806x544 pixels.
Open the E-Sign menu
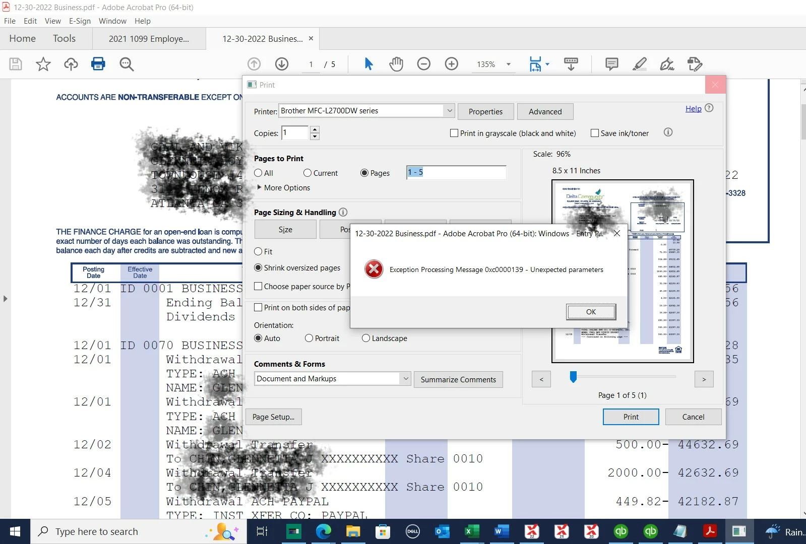(x=80, y=21)
